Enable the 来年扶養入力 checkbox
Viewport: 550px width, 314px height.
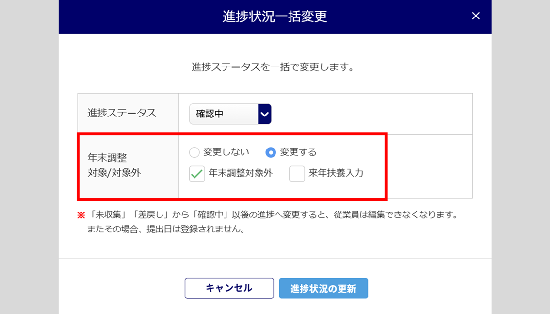click(297, 174)
